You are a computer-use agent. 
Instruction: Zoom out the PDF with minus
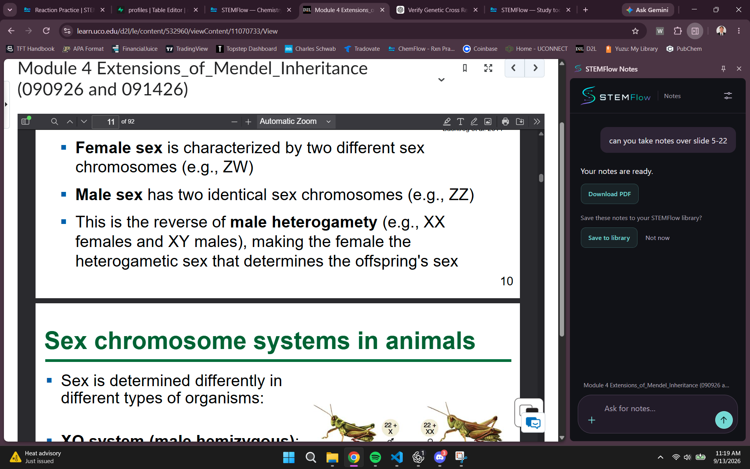pyautogui.click(x=234, y=122)
